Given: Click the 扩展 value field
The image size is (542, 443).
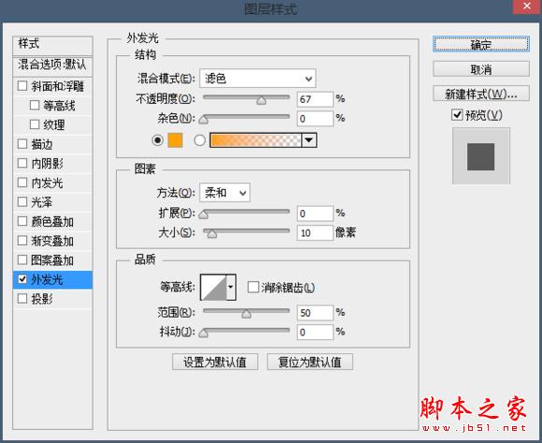Looking at the screenshot, I should (315, 213).
